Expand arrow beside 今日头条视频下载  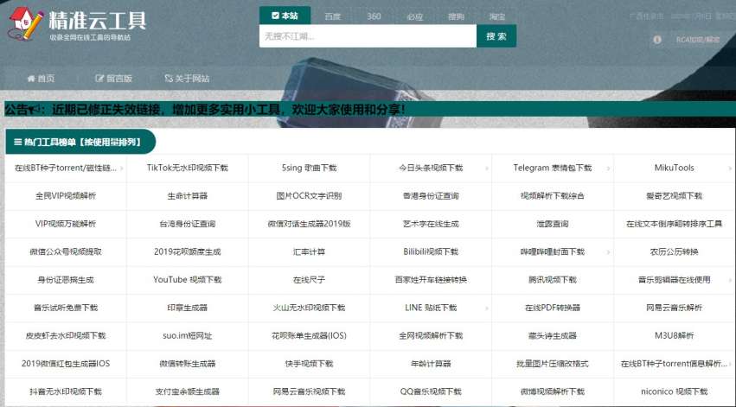(487, 168)
